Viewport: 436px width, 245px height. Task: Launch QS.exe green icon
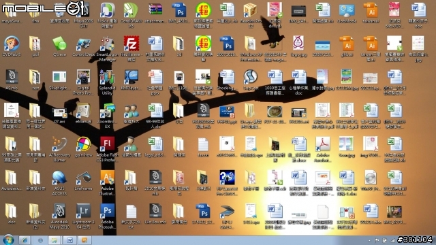point(59,46)
